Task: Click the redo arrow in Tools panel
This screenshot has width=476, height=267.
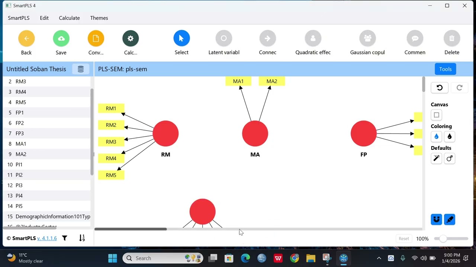Action: [459, 88]
